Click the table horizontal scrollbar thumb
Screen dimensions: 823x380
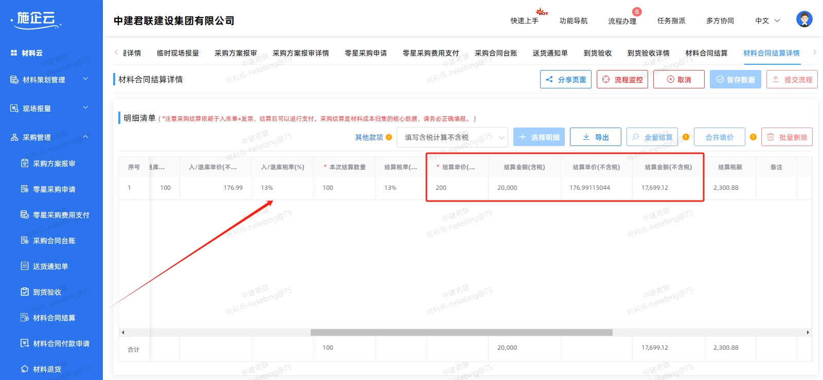pos(461,333)
